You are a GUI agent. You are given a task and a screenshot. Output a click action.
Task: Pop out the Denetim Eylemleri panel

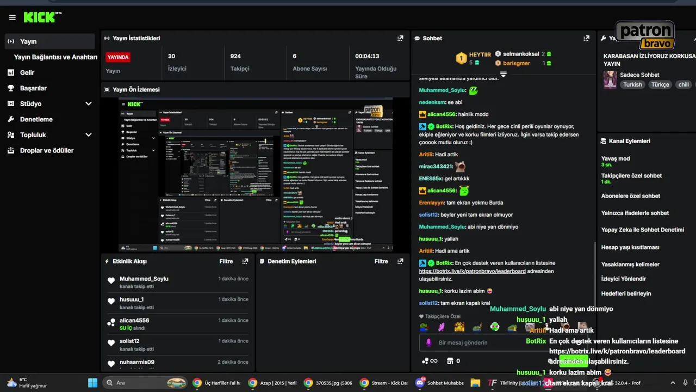(x=400, y=261)
